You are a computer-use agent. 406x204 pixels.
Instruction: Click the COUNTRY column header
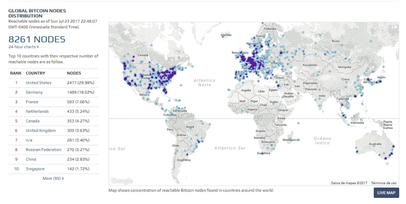tap(35, 73)
